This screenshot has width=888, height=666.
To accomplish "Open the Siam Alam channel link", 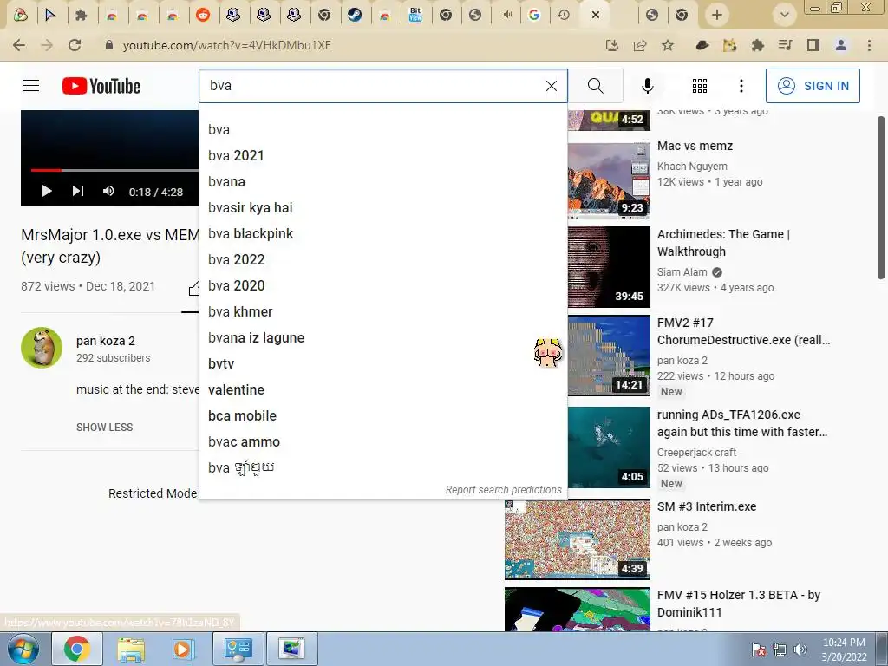I will 682,271.
